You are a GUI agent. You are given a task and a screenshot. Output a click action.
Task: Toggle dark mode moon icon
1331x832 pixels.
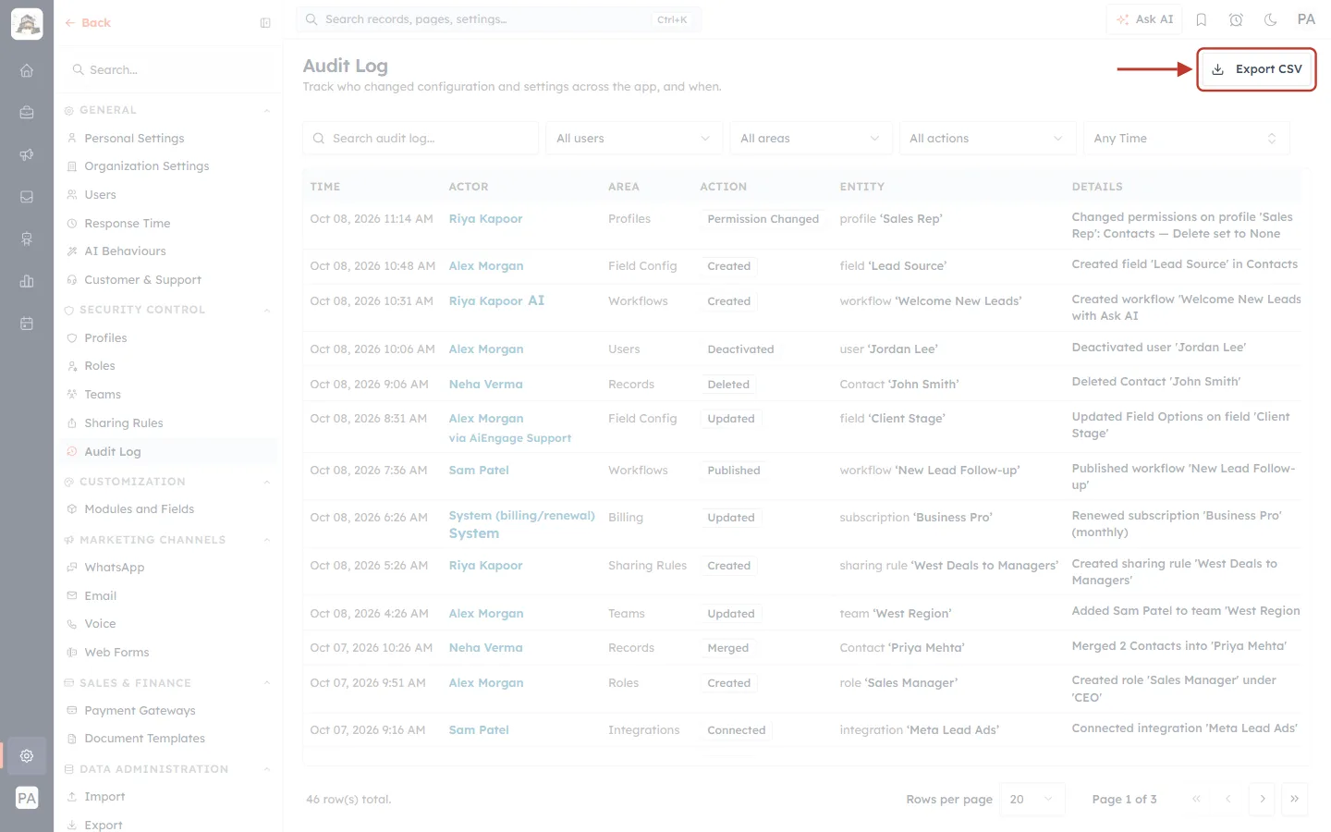coord(1271,19)
